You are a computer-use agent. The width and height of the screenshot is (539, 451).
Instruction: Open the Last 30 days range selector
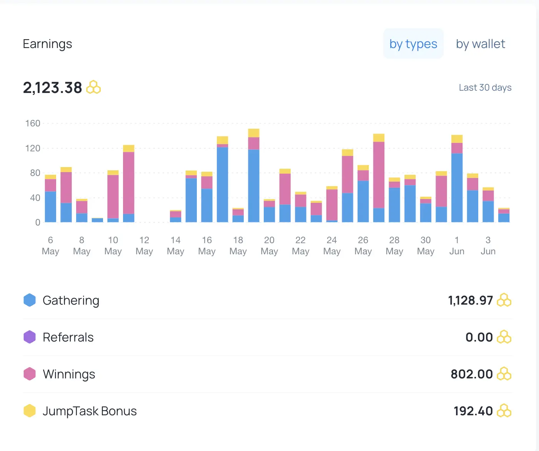[x=485, y=88]
